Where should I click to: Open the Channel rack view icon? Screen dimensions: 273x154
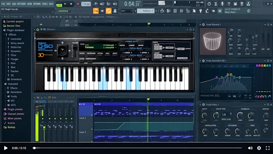(175, 11)
